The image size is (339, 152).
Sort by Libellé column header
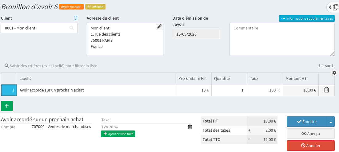[26, 79]
